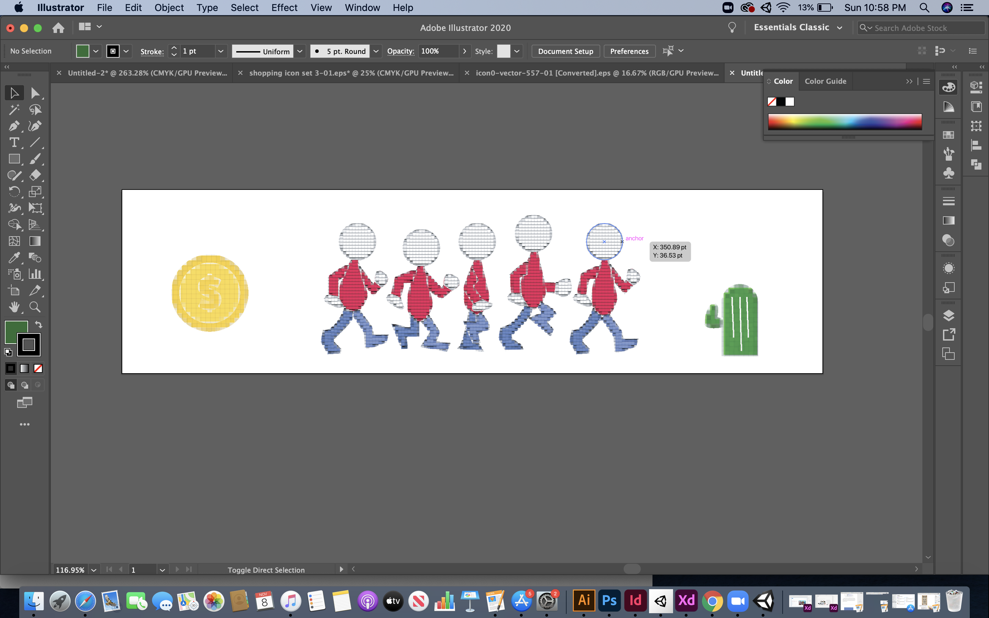Click the Document Setup button
The image size is (989, 618).
point(565,51)
